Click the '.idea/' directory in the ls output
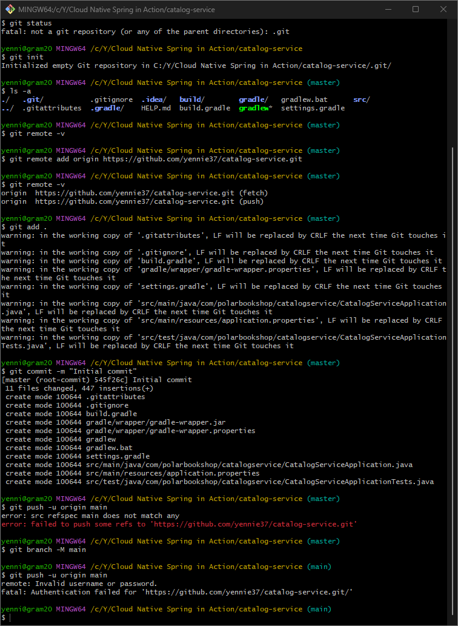The width and height of the screenshot is (458, 626). 154,99
